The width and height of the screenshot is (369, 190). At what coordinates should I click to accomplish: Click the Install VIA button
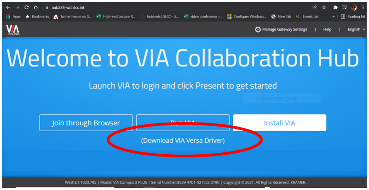tap(280, 123)
